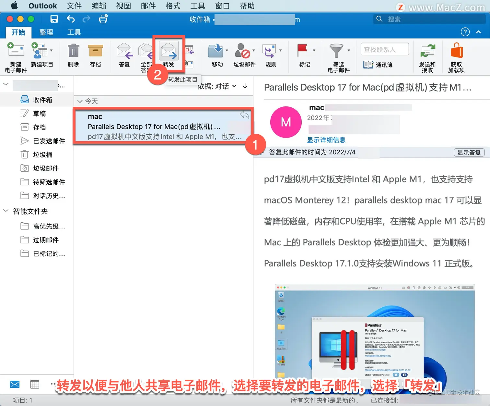Open the 垃圾邮件 dropdown arrow

click(254, 50)
